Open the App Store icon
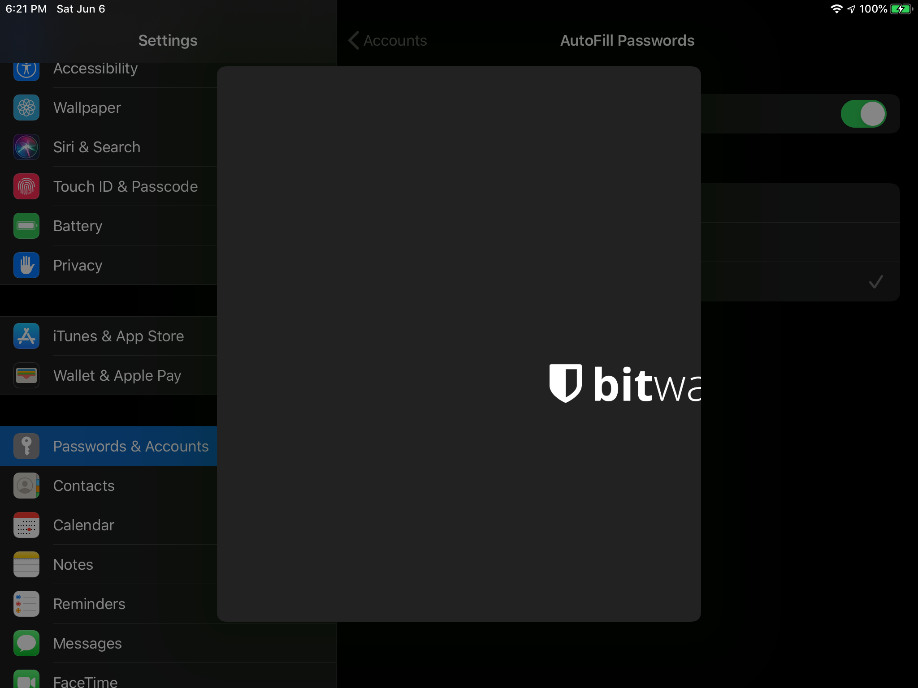This screenshot has height=688, width=918. pyautogui.click(x=26, y=336)
